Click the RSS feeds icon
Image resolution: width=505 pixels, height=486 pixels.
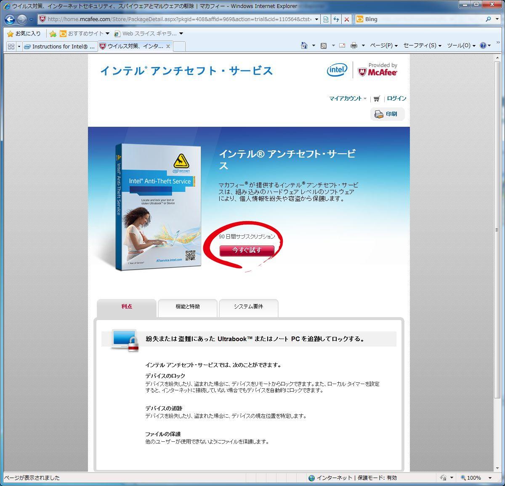coord(324,45)
